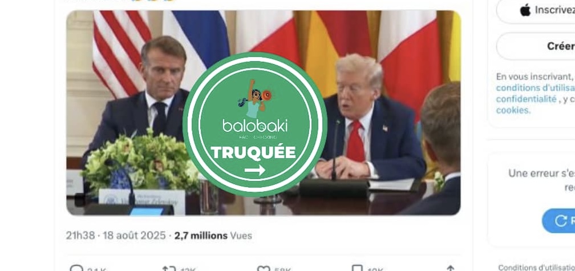Like the tweet with heart icon
The image size is (575, 271).
coord(264,269)
